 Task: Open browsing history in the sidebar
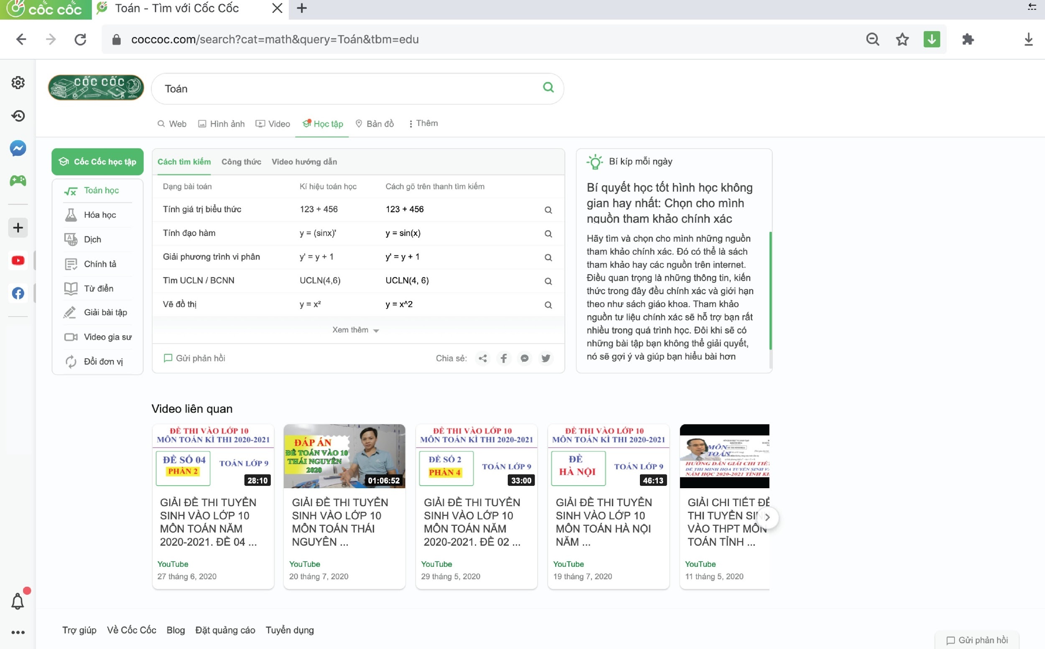18,115
